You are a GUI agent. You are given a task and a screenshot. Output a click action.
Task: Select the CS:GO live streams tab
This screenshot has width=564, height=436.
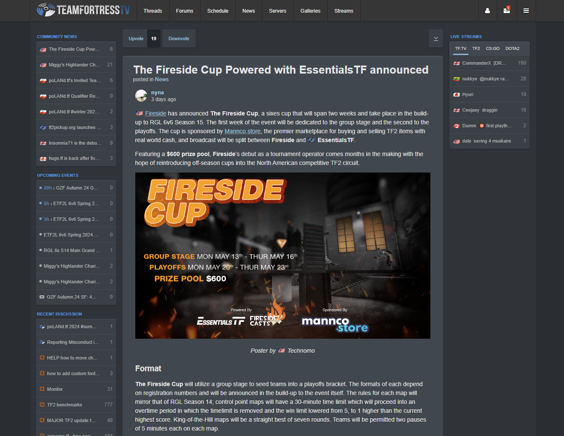[x=493, y=48]
